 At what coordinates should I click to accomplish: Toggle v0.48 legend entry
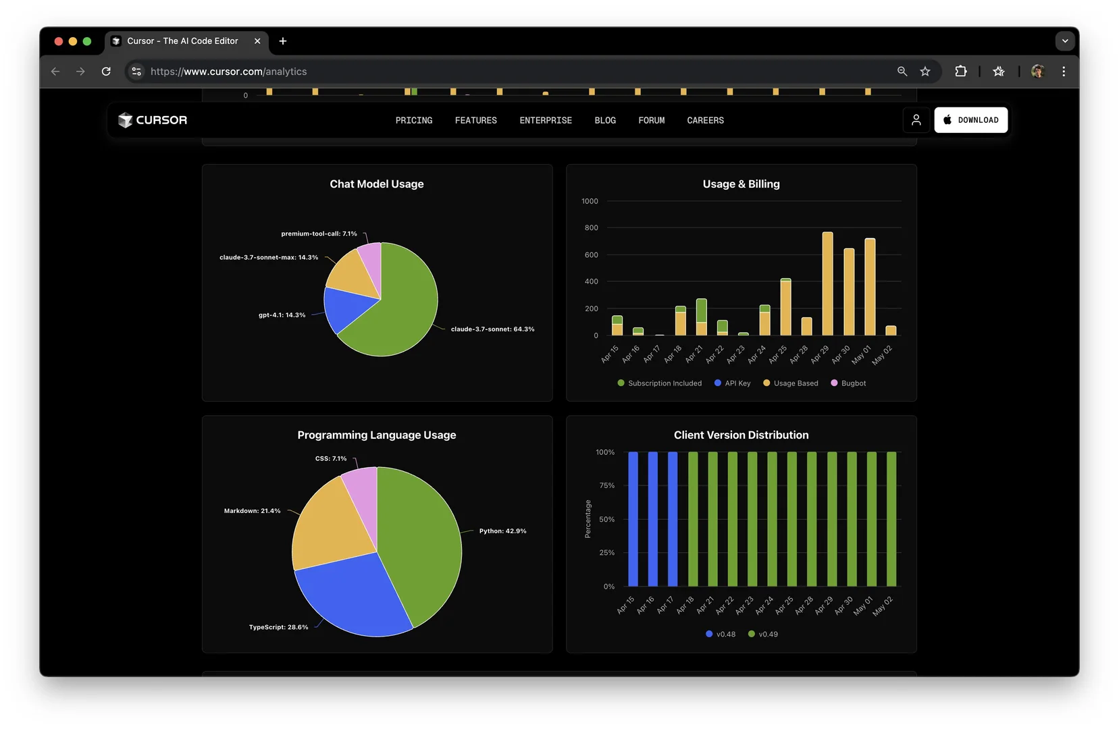click(721, 634)
